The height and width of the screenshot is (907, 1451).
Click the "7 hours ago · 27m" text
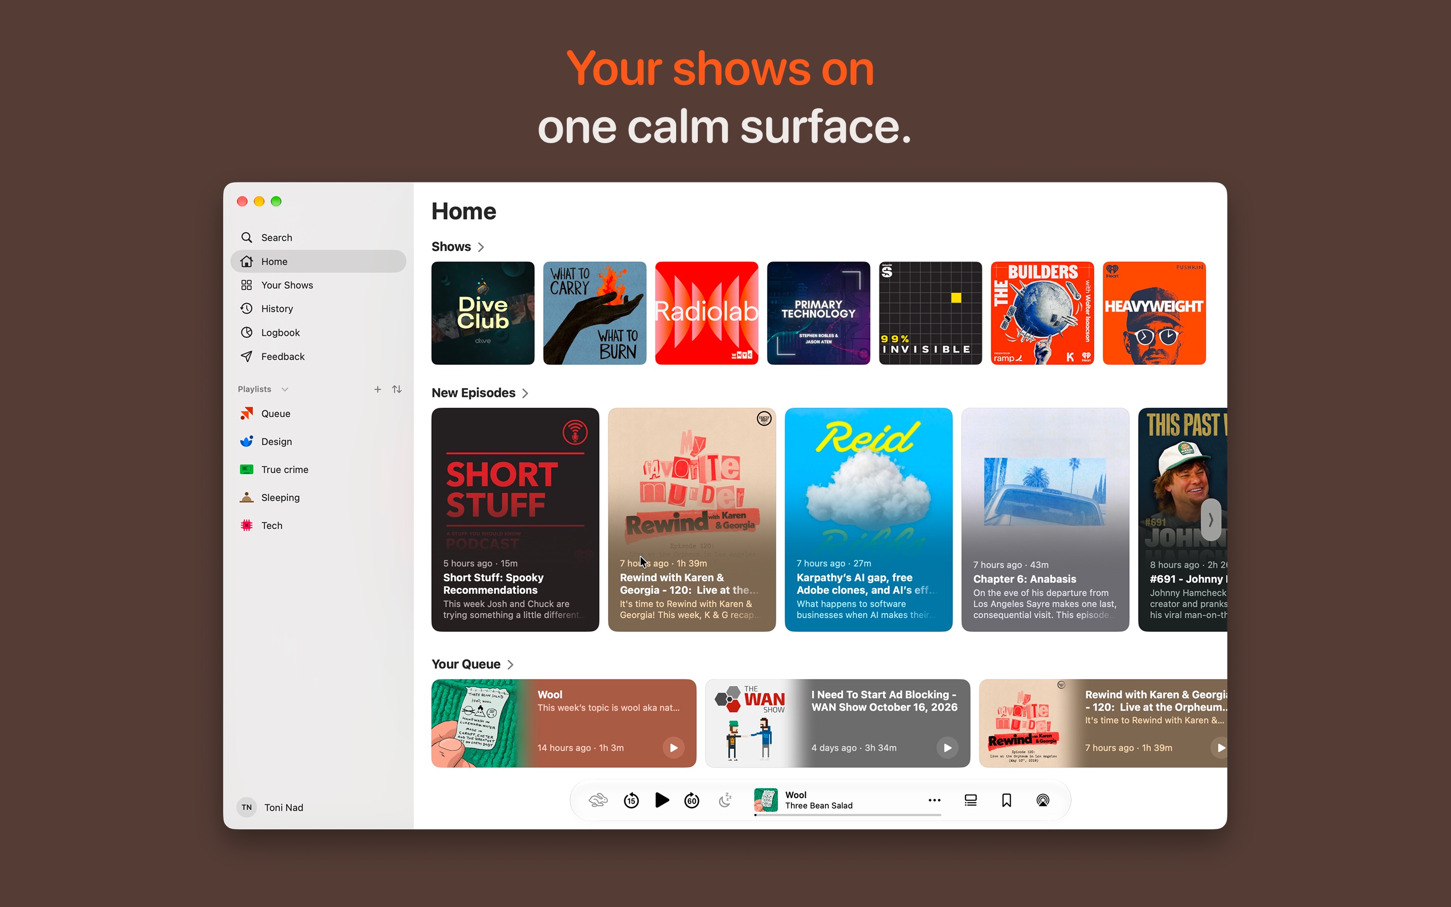(833, 563)
